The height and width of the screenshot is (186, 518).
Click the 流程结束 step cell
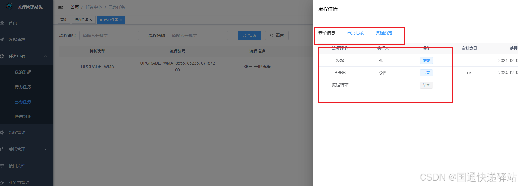[x=340, y=85]
